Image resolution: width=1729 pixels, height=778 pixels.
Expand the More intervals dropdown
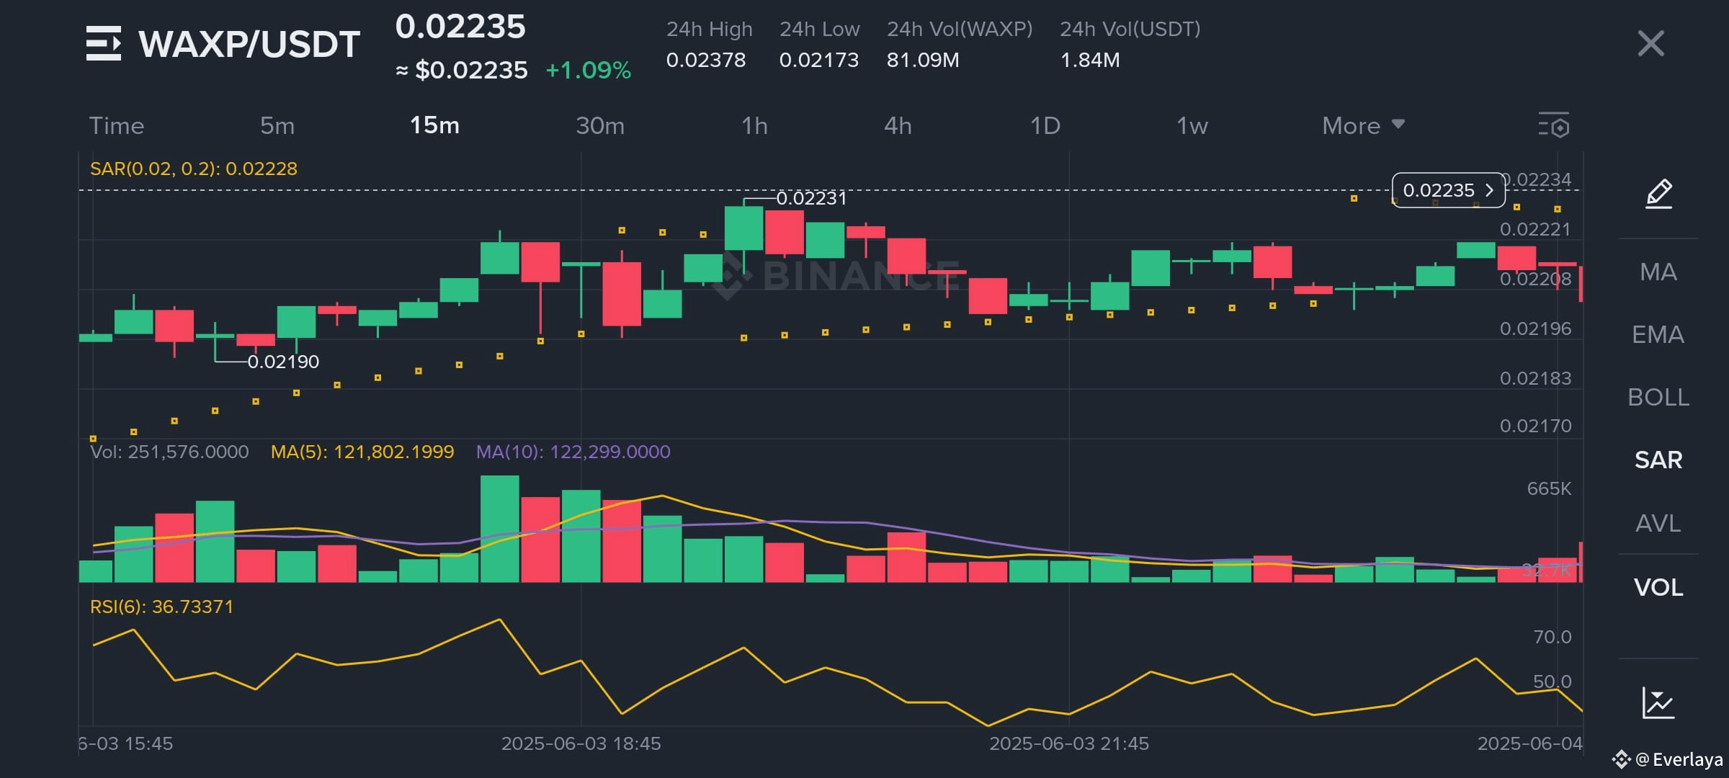(x=1363, y=126)
